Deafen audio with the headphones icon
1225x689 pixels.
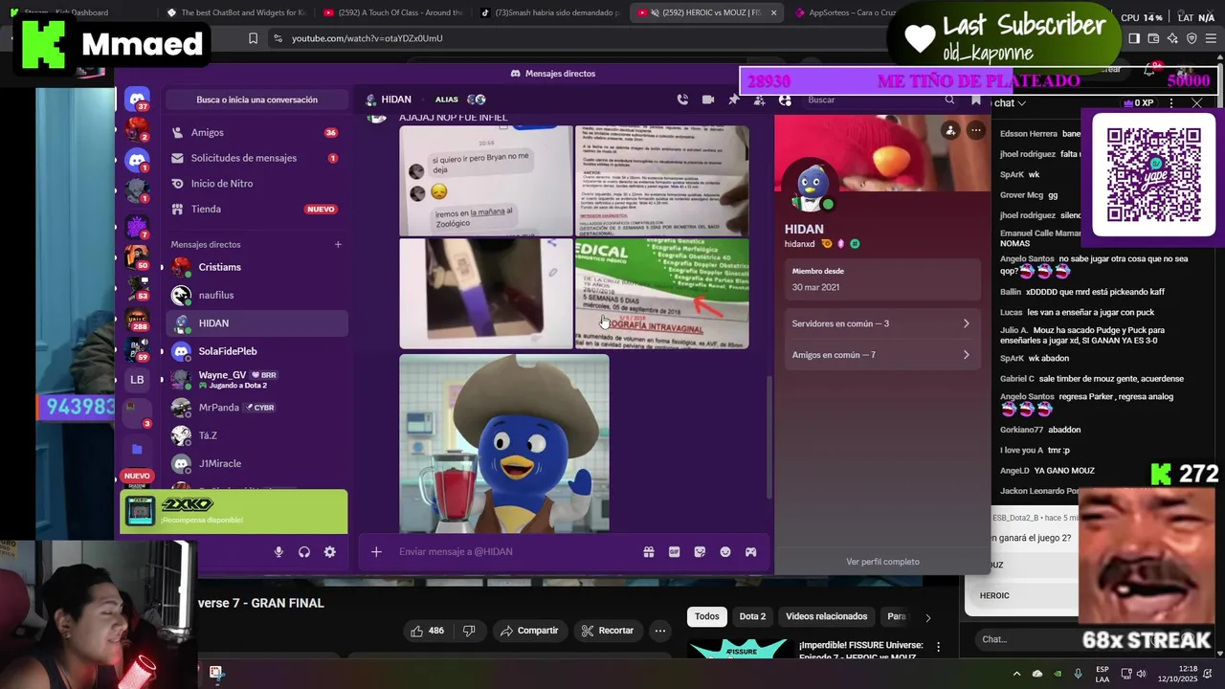click(304, 552)
